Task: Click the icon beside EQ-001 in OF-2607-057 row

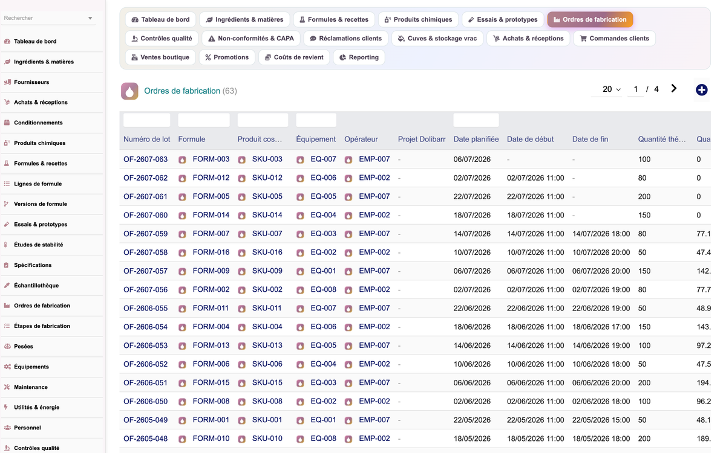Action: point(300,272)
